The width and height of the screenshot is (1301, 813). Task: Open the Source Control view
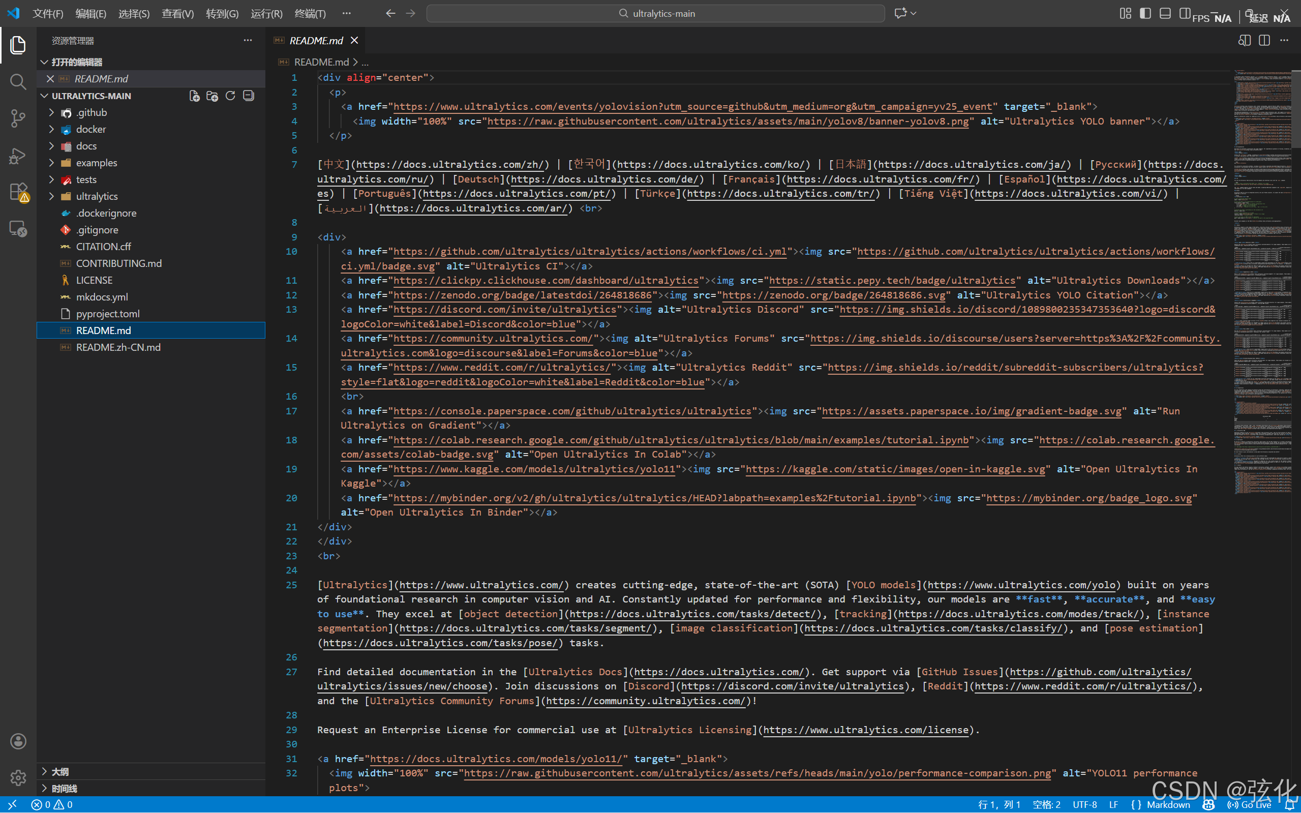point(18,118)
